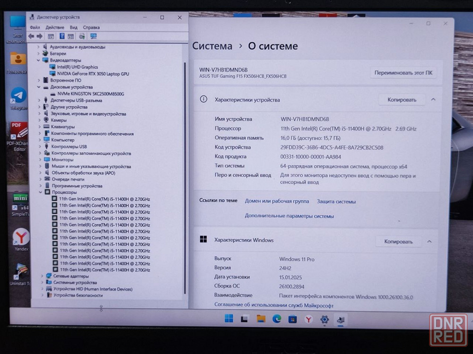Screen dimensions: 473x354
Task: Collapse the 'Характеристики устройства' section chevron
Action: (x=433, y=99)
